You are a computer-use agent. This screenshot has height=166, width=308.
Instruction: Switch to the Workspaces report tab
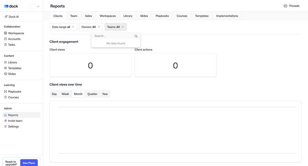click(108, 16)
